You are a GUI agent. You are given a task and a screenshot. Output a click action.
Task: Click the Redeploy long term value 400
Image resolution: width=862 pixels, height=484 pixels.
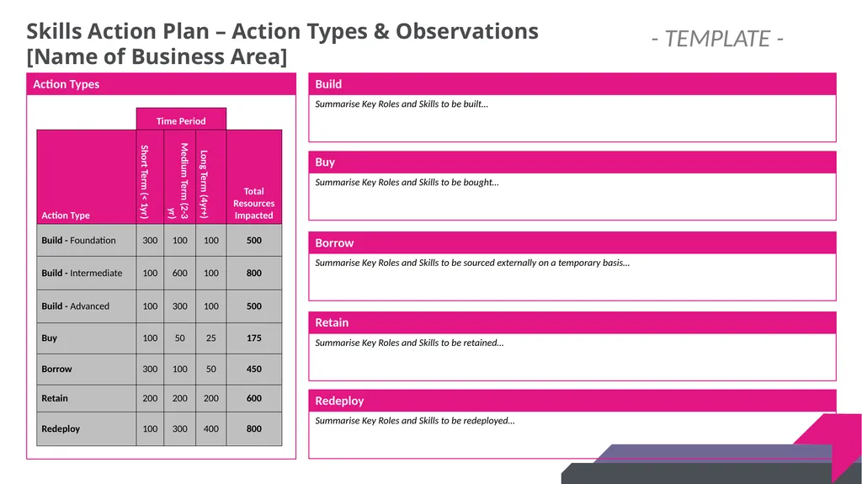(211, 429)
